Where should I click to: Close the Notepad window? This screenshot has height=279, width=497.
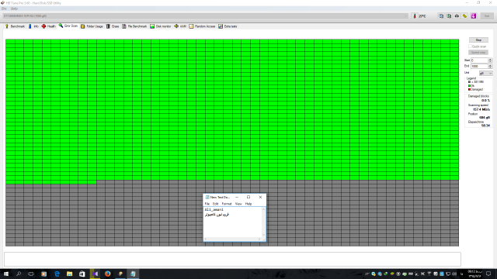click(260, 197)
